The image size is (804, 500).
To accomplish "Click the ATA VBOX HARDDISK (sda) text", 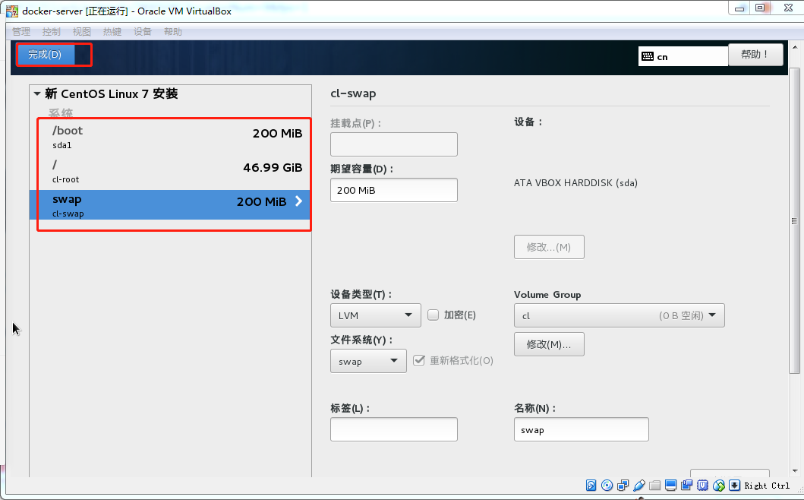I will coord(575,183).
